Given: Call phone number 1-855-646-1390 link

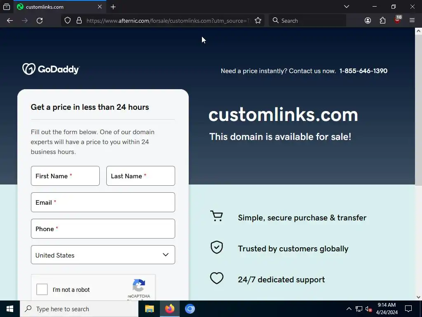Looking at the screenshot, I should tap(363, 71).
